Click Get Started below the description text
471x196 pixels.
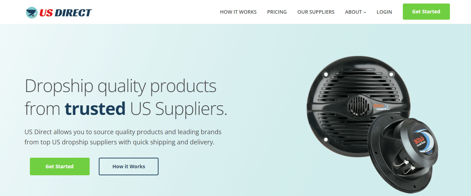[60, 166]
